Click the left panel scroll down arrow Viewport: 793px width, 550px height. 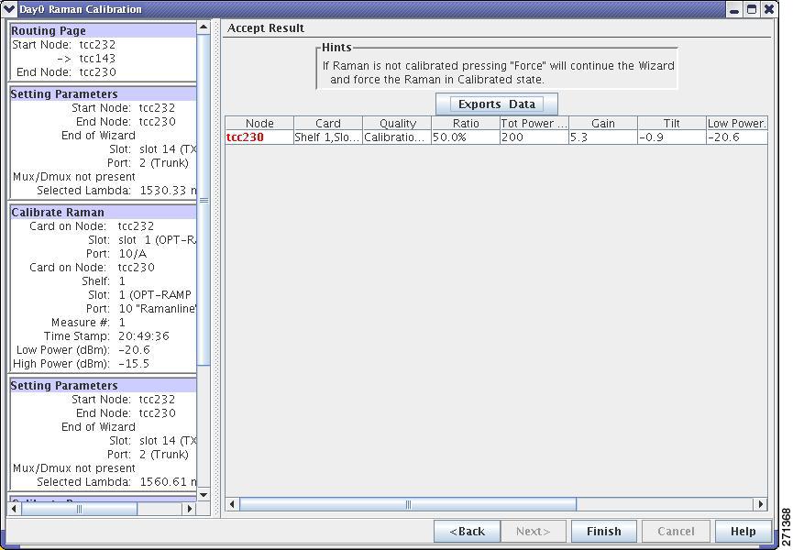[x=204, y=495]
